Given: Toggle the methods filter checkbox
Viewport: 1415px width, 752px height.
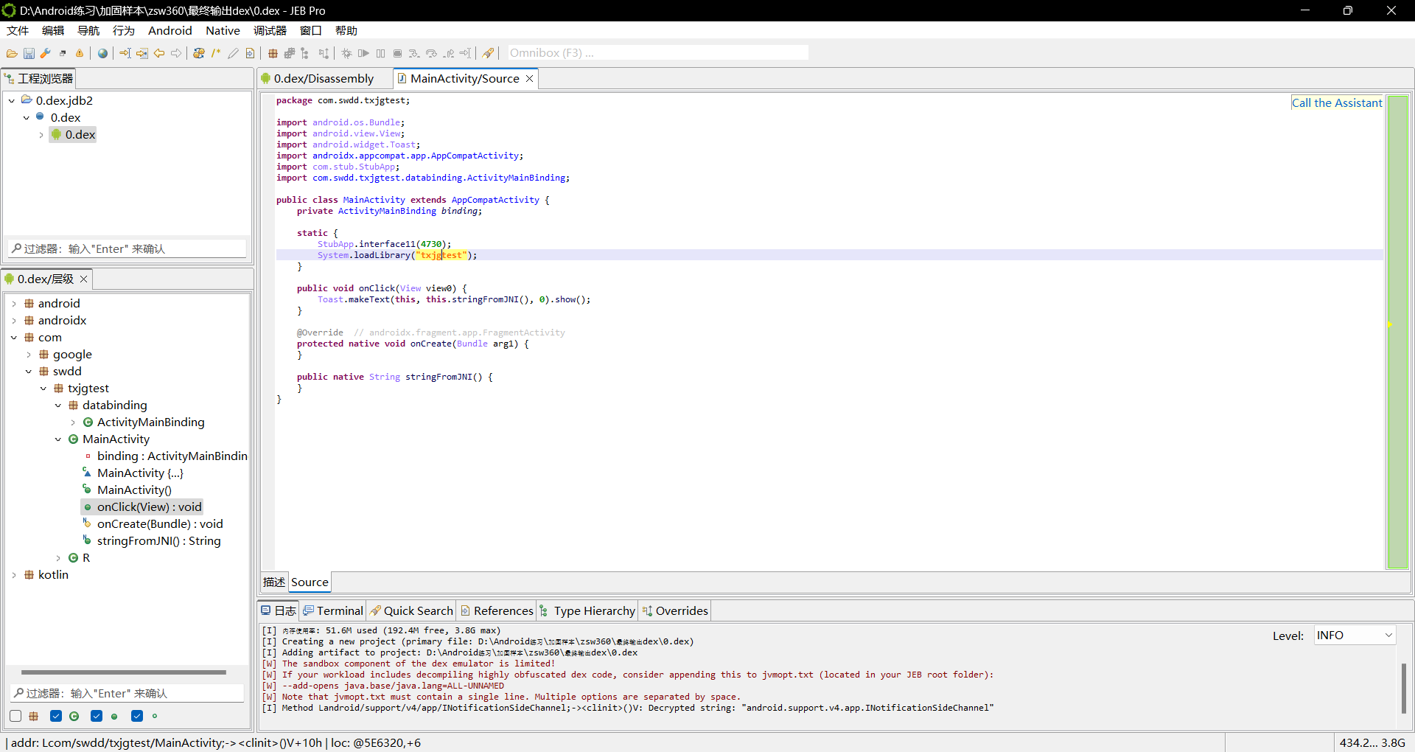Looking at the screenshot, I should tap(97, 716).
